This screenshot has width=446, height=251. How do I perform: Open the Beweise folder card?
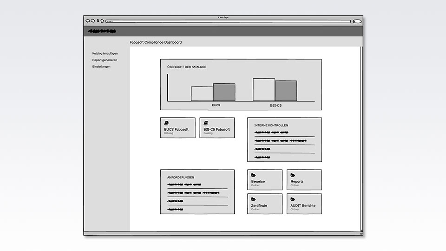265,180
